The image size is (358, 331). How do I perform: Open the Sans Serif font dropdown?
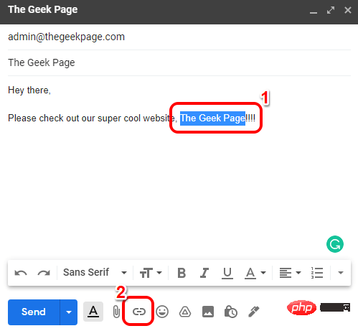click(x=95, y=272)
